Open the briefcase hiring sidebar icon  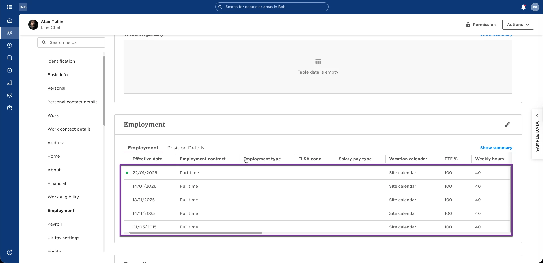(x=10, y=108)
